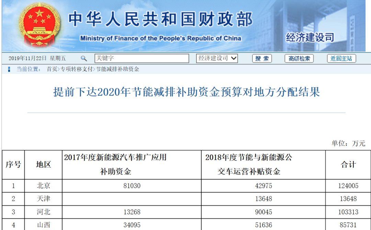Click the value 13268 for 河北
Viewport: 371px width, 230px height.
132,212
